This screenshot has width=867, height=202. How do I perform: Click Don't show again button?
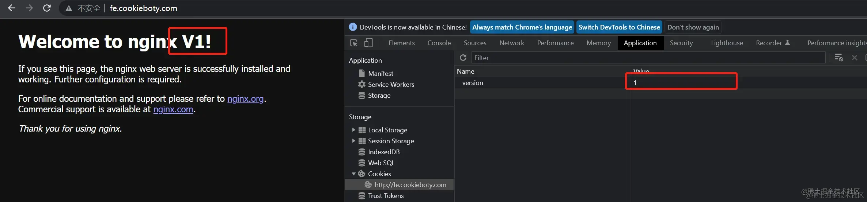(x=693, y=27)
